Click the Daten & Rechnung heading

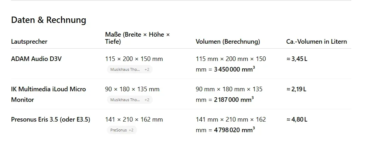pyautogui.click(x=49, y=20)
